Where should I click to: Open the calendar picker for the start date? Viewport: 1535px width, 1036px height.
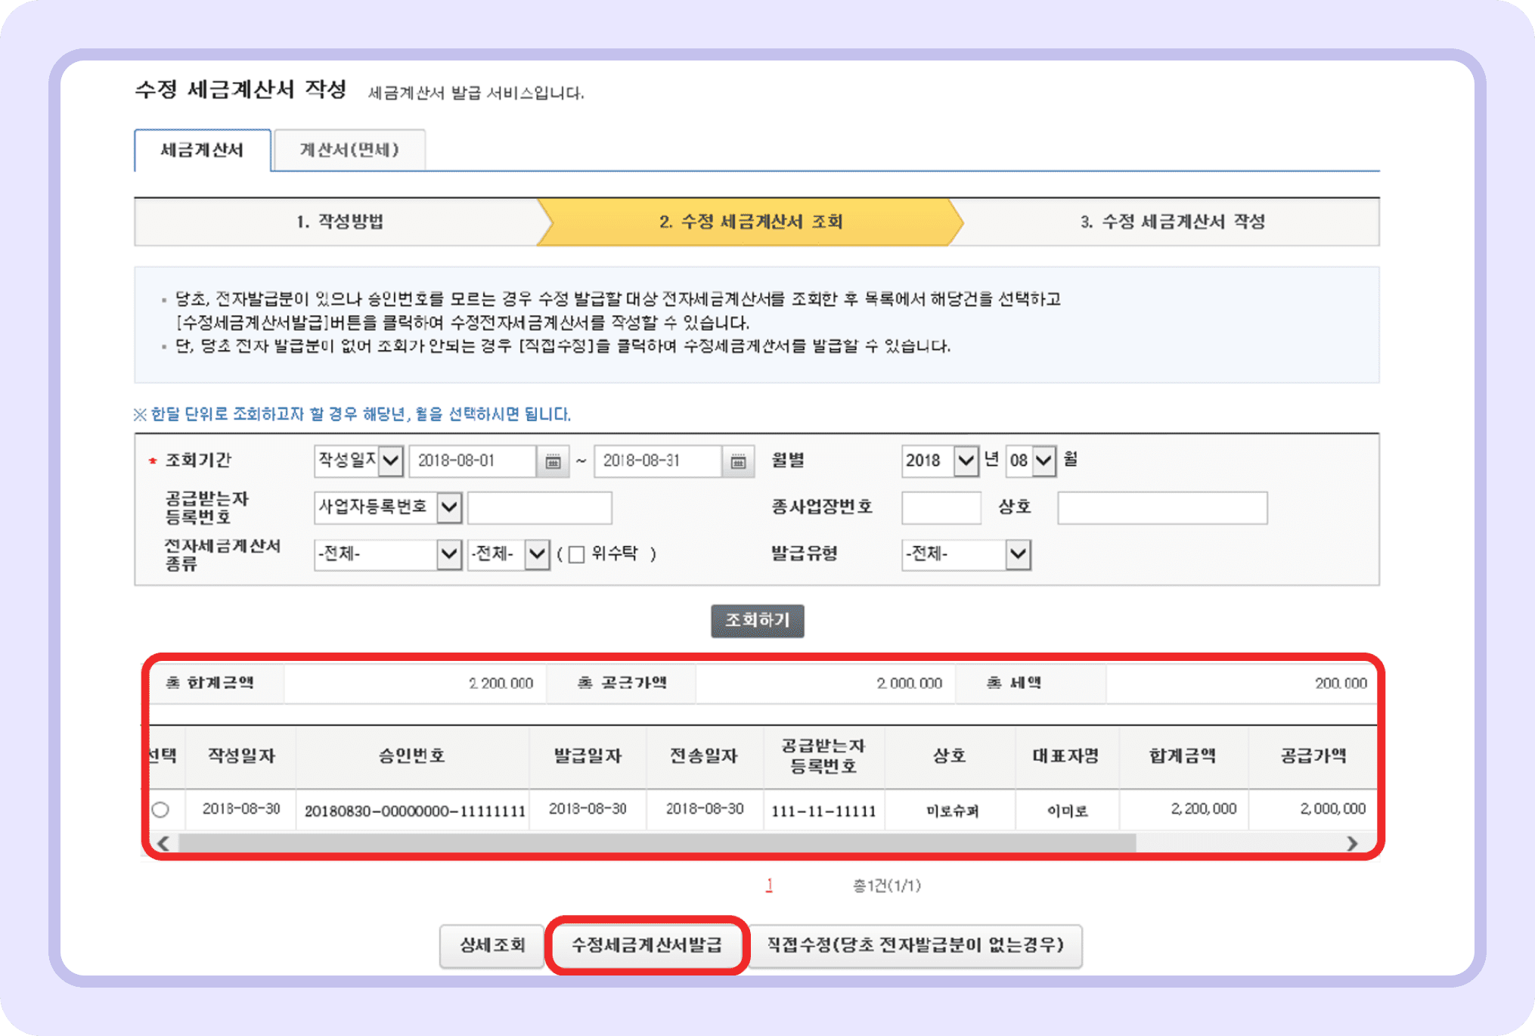point(554,461)
